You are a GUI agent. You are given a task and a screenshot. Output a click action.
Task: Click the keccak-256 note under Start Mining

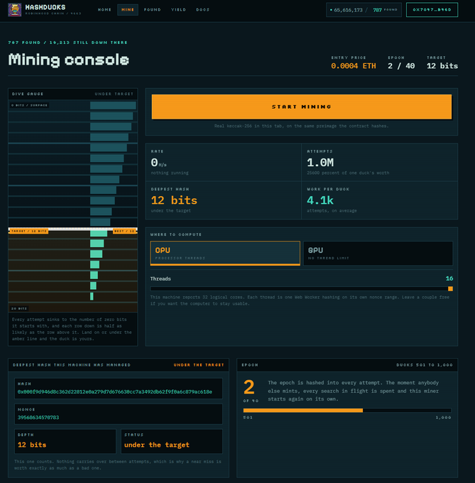coord(301,126)
